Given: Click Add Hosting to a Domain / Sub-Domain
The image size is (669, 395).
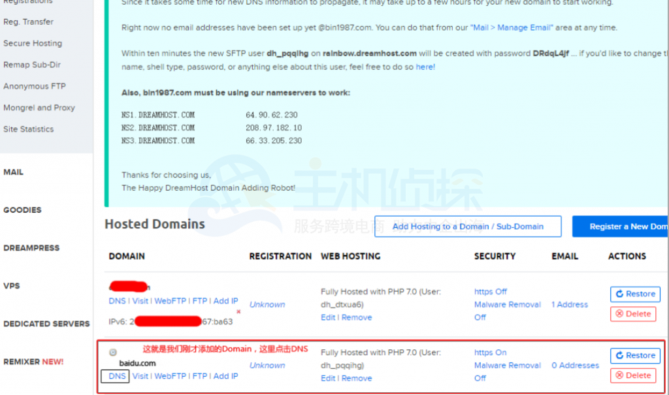Looking at the screenshot, I should pos(468,227).
